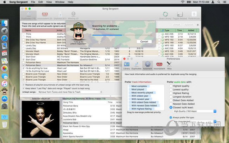229x143 pixels.
Task: Open the Any Unprotected file type dropdown
Action: 194,121
